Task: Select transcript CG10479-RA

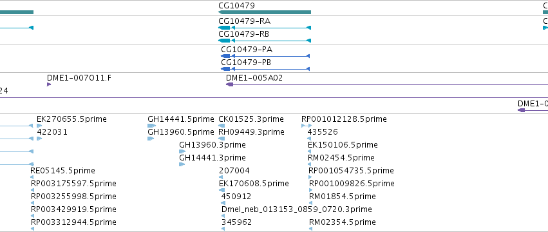Action: coord(244,21)
